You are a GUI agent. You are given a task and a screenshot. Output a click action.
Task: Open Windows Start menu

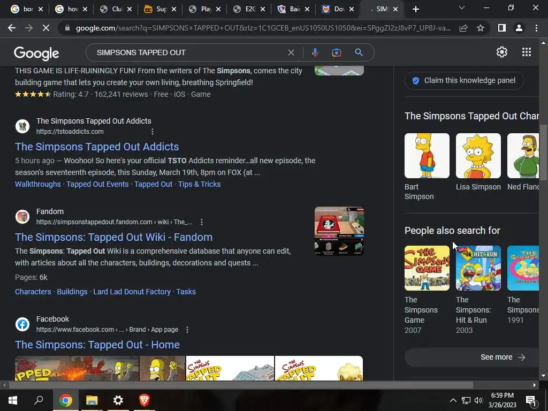(13, 400)
